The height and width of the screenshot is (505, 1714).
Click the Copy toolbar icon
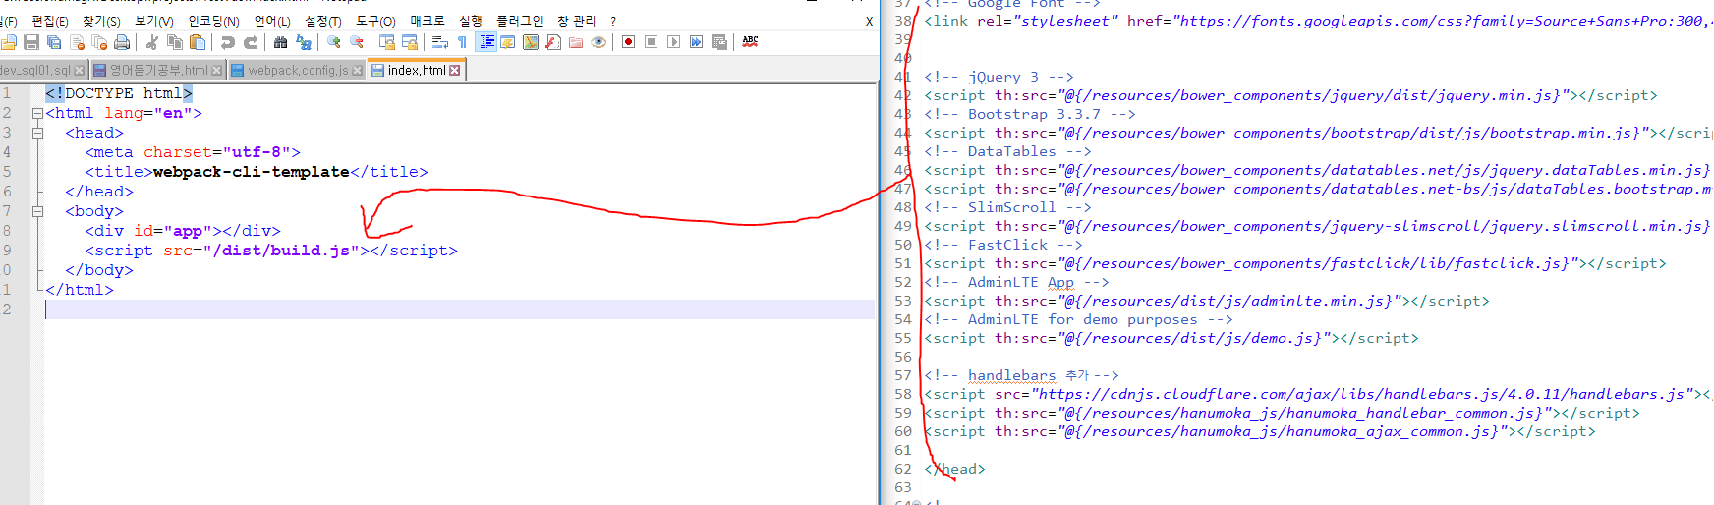click(x=175, y=42)
